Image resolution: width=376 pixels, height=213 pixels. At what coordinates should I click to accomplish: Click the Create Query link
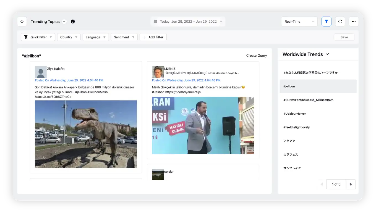(257, 56)
